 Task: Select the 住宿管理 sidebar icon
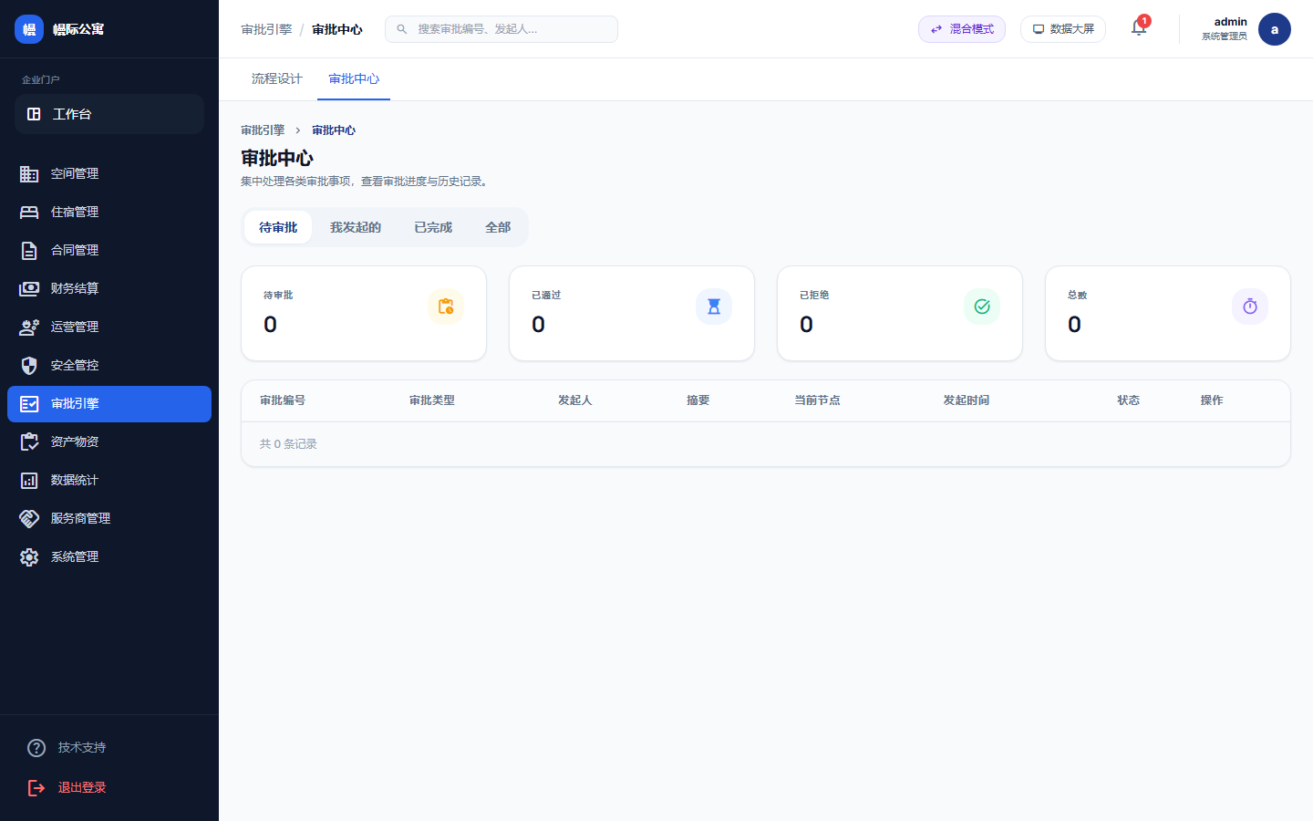[35, 212]
